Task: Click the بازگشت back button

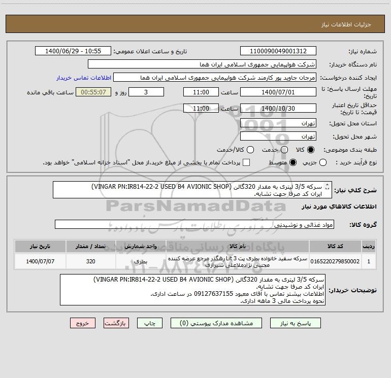Action: (116, 323)
